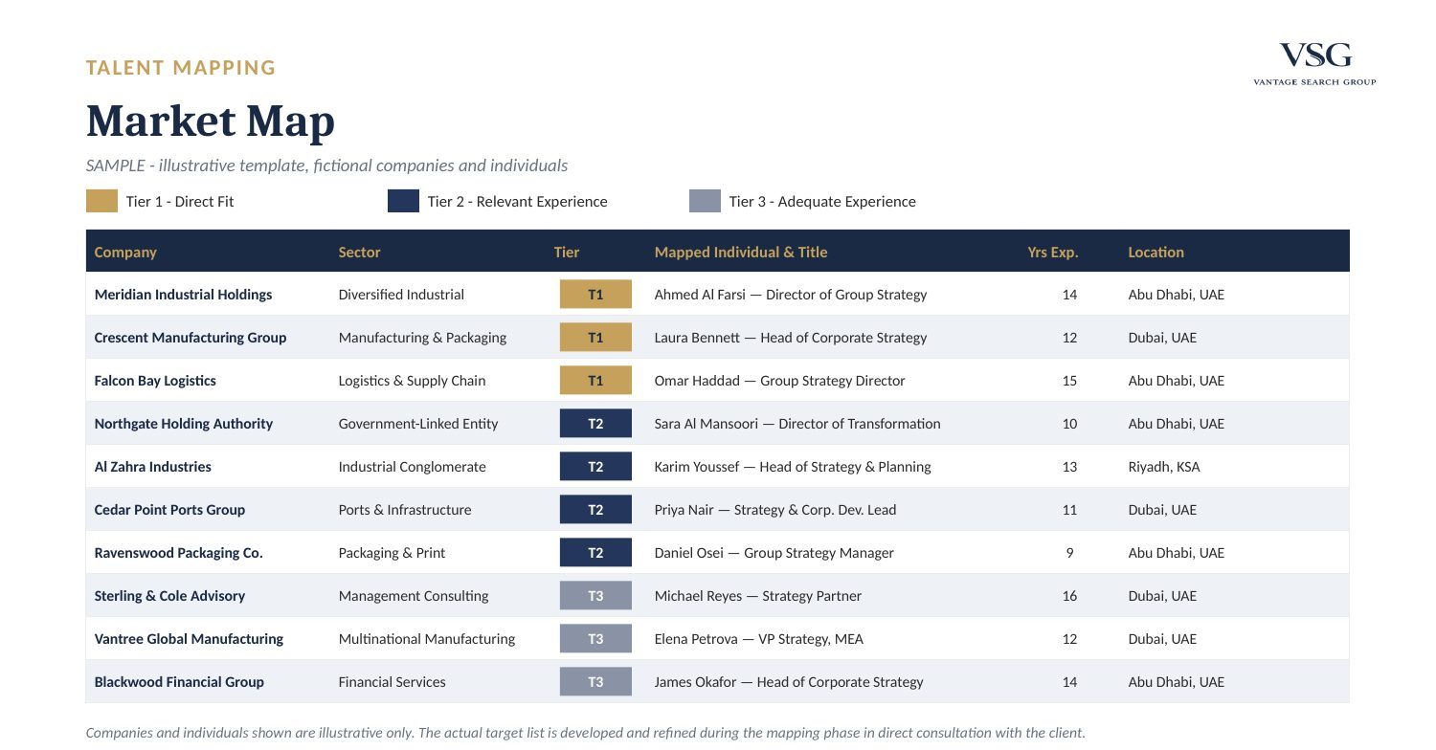Click Laura Bennett — Head of Corporate Strategy
The height and width of the screenshot is (750, 1436).
tap(791, 338)
